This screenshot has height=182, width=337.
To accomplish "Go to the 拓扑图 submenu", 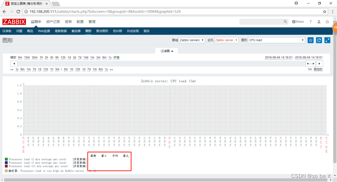I will coord(118,31).
